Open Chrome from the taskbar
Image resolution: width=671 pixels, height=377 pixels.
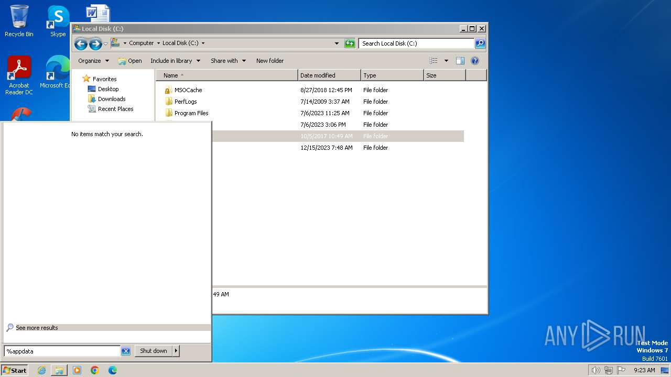[95, 370]
